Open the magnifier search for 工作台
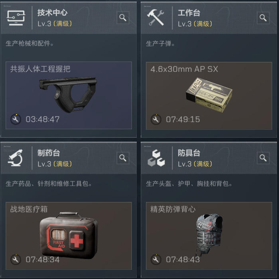Screen dimensions: 279x279 pyautogui.click(x=263, y=18)
